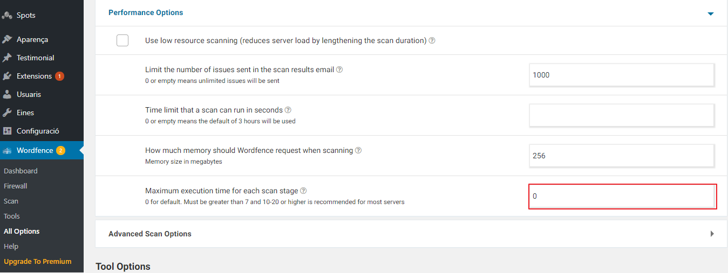Open help for low resource scanning
The image size is (728, 273).
[x=432, y=40]
